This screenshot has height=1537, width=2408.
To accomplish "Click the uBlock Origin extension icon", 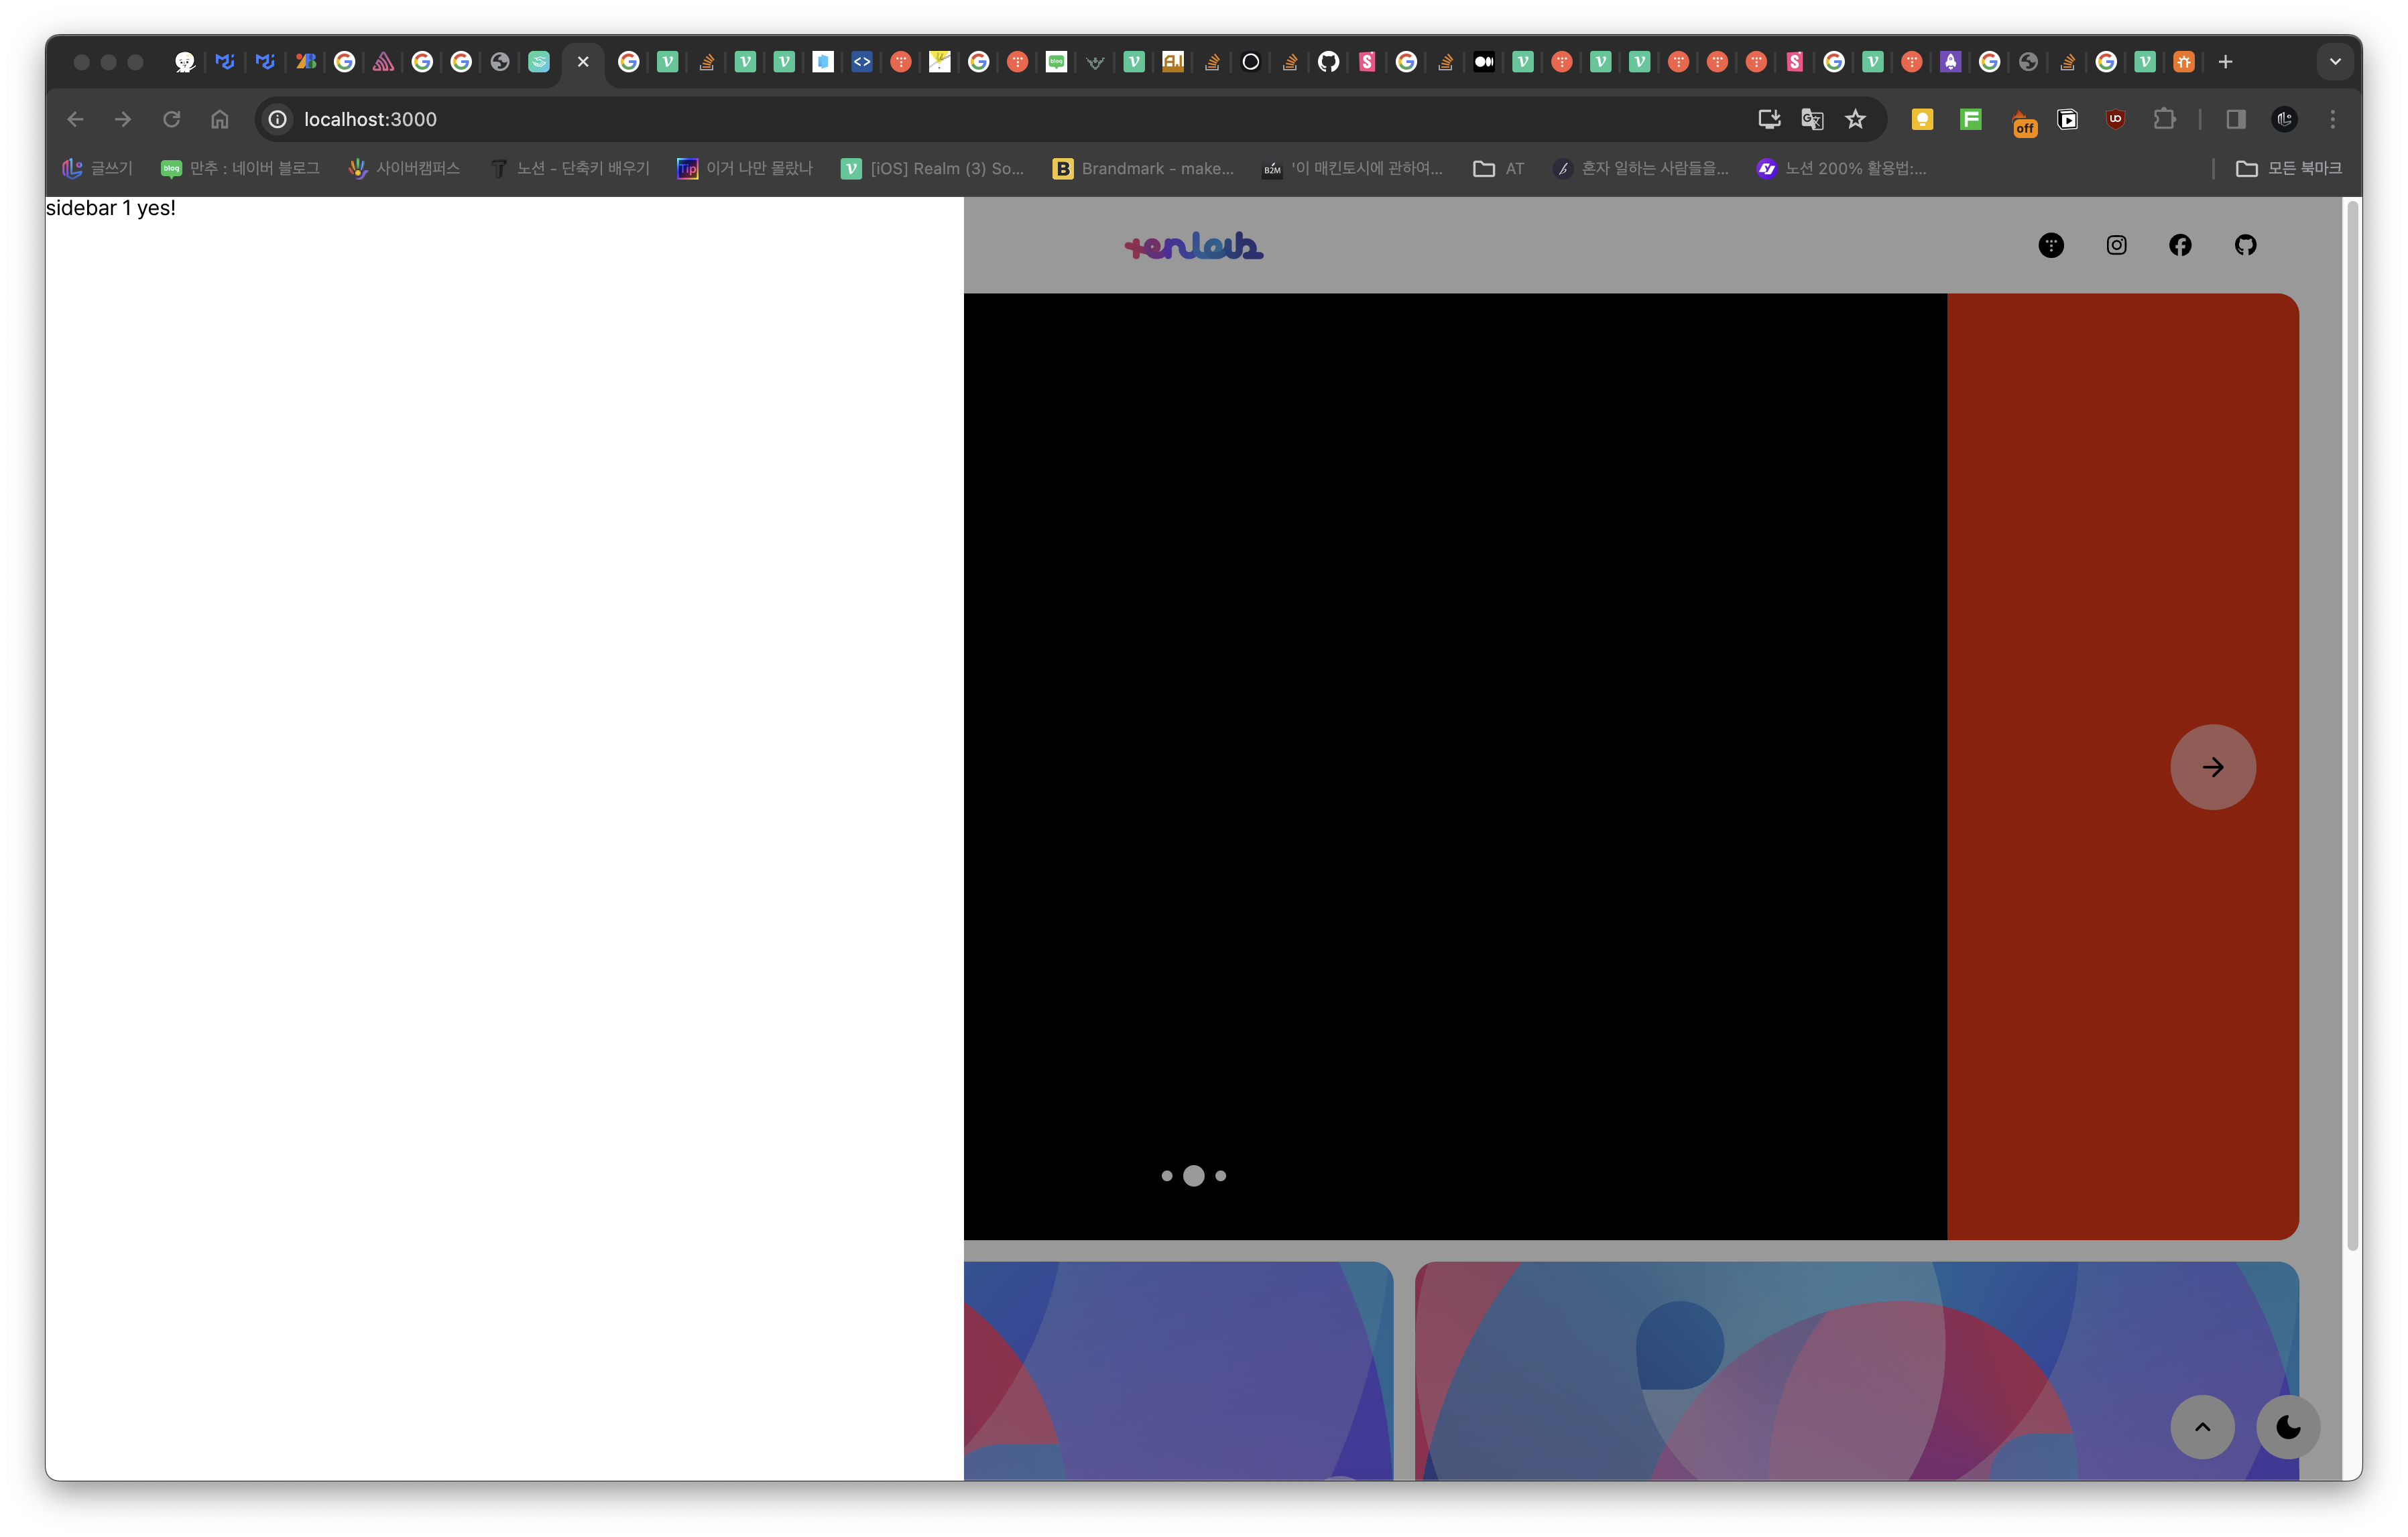I will [2115, 120].
